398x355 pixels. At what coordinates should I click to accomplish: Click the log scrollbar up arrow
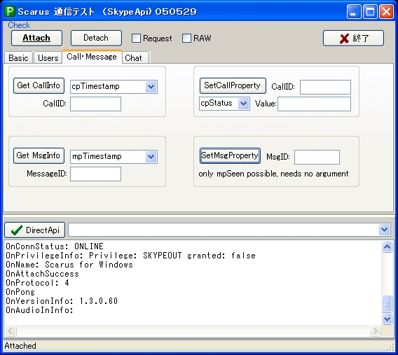(387, 246)
